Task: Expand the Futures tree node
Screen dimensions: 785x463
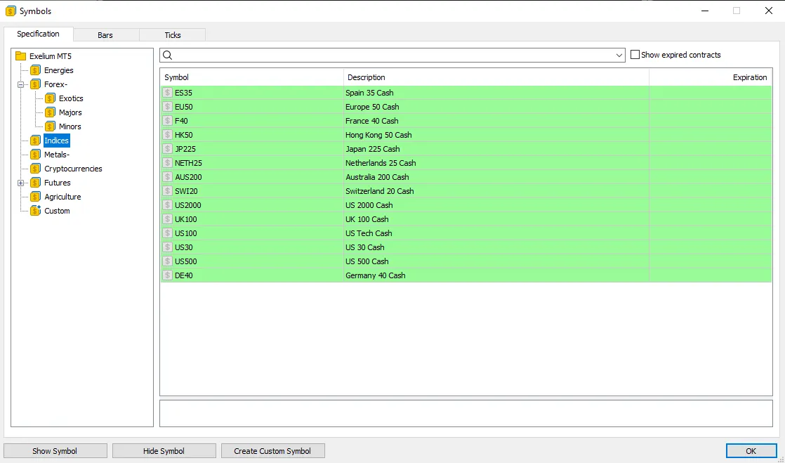Action: 21,183
